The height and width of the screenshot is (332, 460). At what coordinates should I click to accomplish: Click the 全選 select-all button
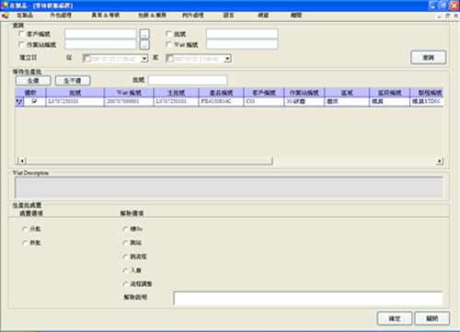tap(33, 81)
